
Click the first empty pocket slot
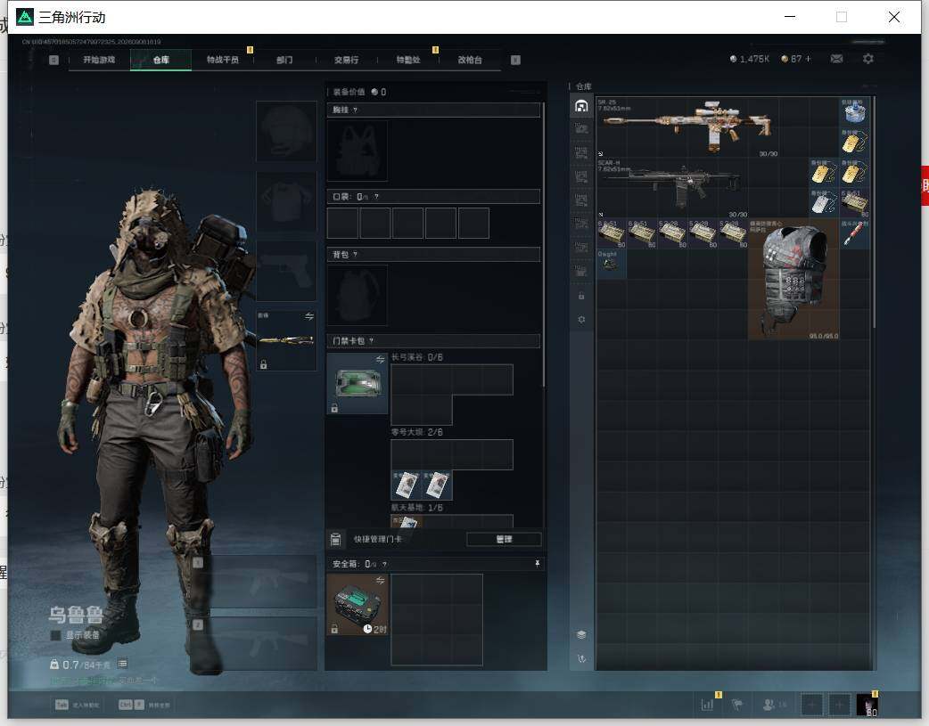point(342,224)
